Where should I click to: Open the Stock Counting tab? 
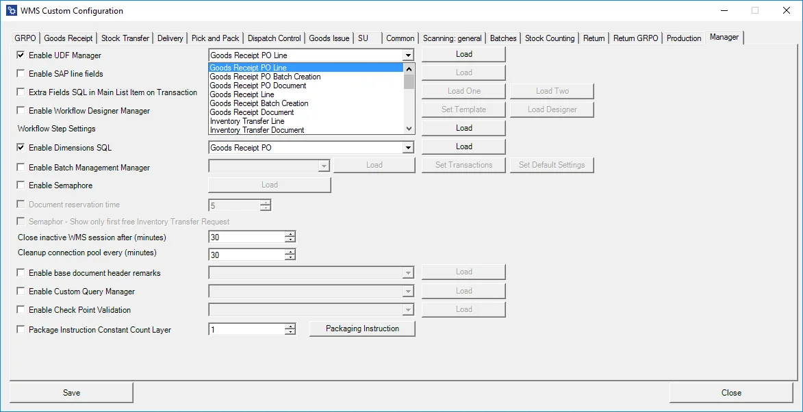(549, 38)
